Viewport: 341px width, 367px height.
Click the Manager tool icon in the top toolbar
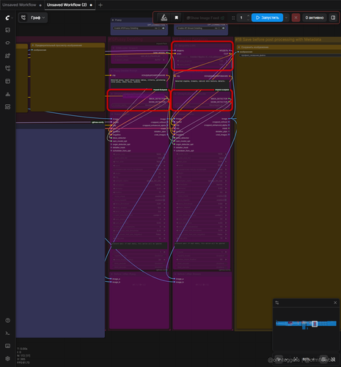click(164, 18)
